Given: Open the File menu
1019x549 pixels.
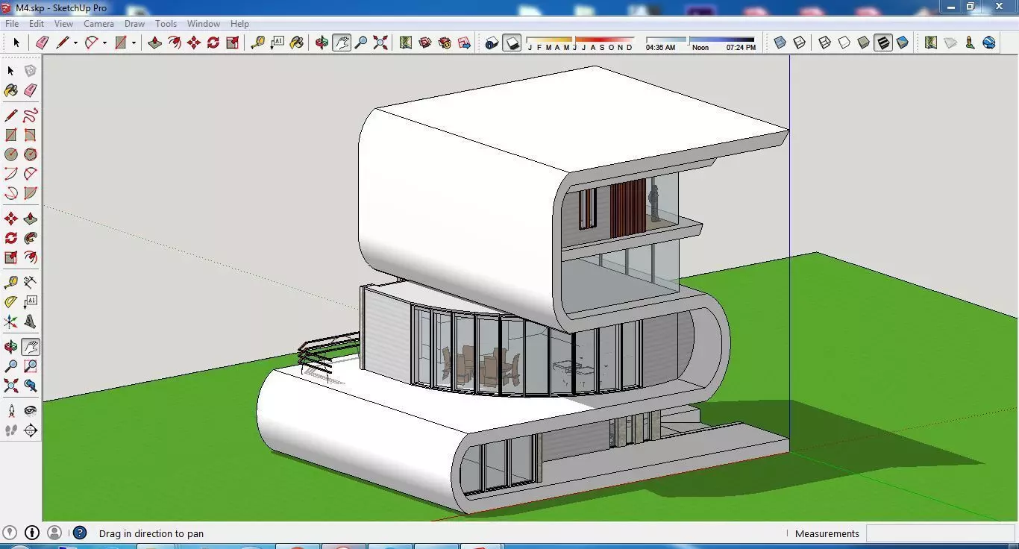Looking at the screenshot, I should (12, 24).
